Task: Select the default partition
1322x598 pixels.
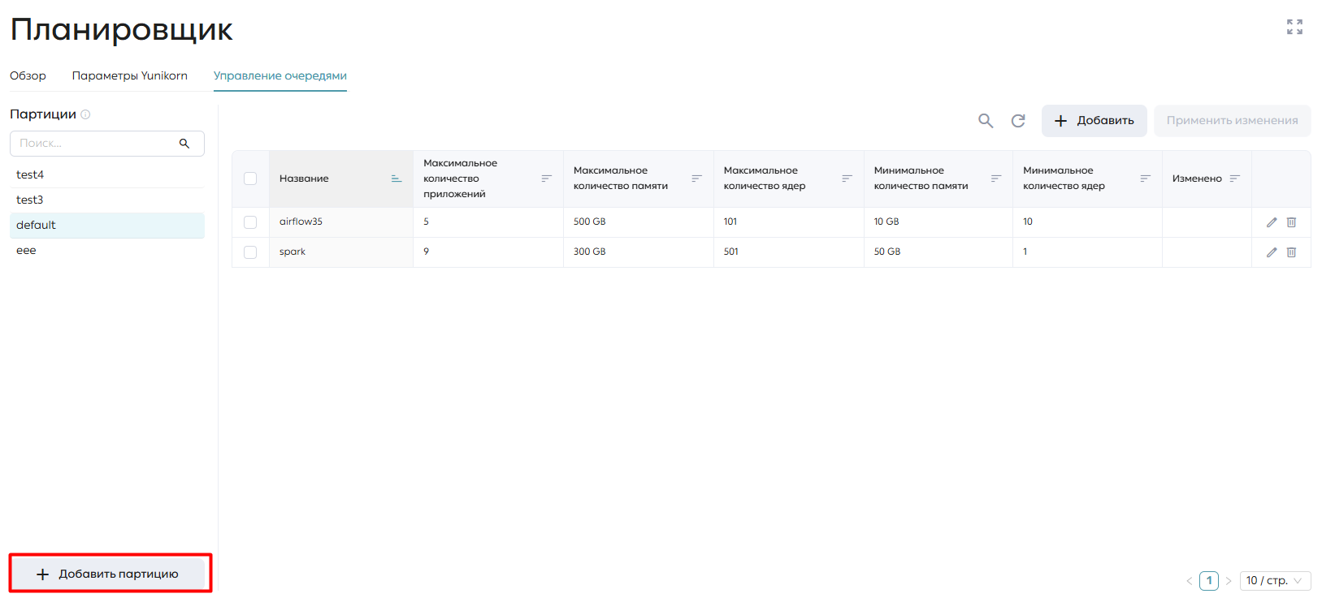Action: pyautogui.click(x=107, y=226)
